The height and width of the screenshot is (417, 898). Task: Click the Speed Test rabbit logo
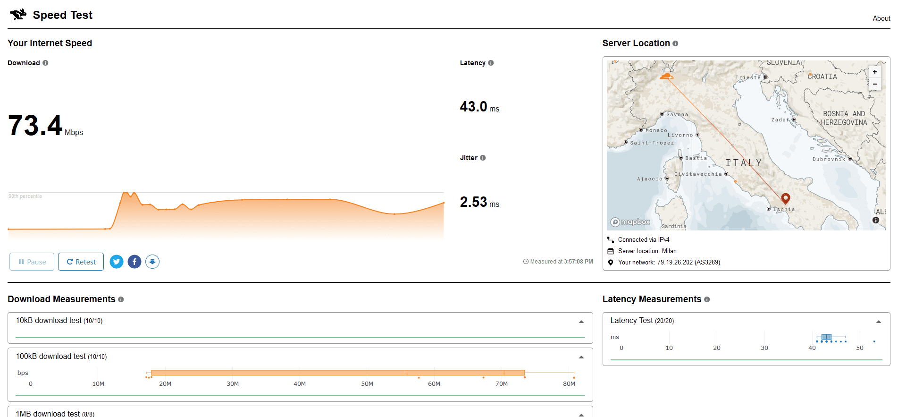coord(18,15)
